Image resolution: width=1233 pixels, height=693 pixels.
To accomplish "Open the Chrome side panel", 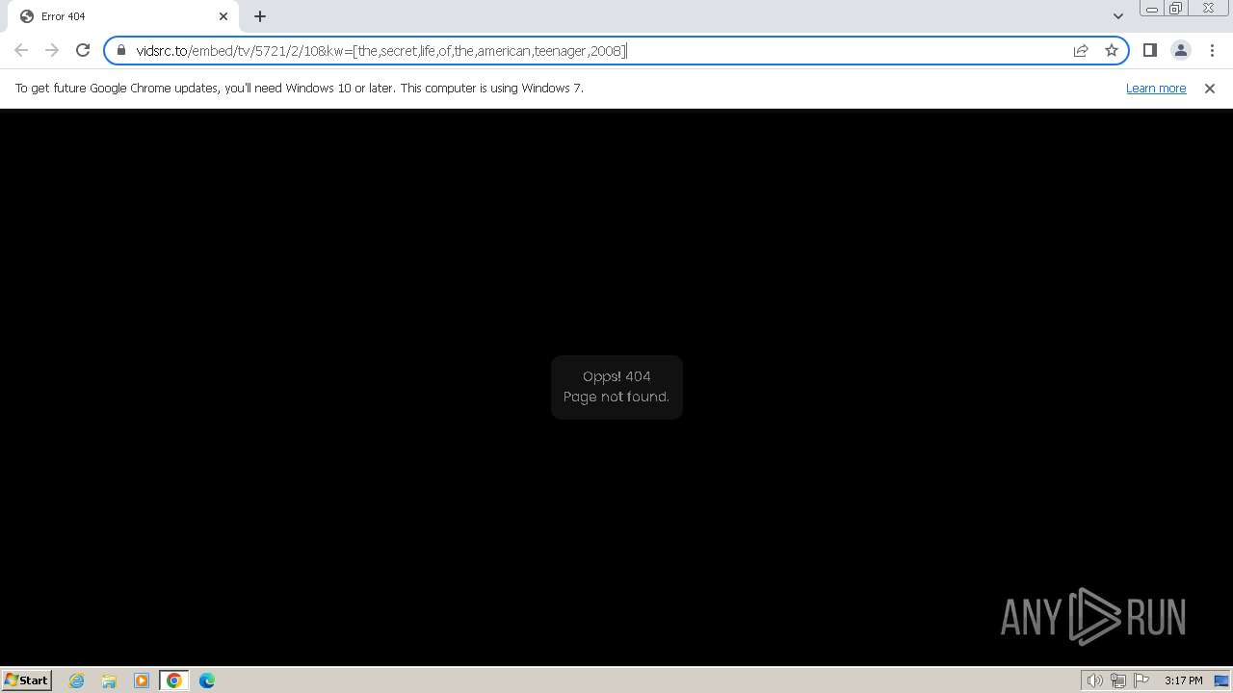I will (x=1149, y=50).
